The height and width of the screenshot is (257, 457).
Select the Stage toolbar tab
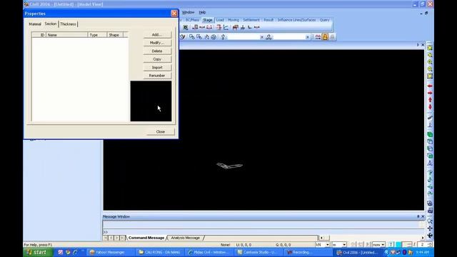tap(208, 20)
